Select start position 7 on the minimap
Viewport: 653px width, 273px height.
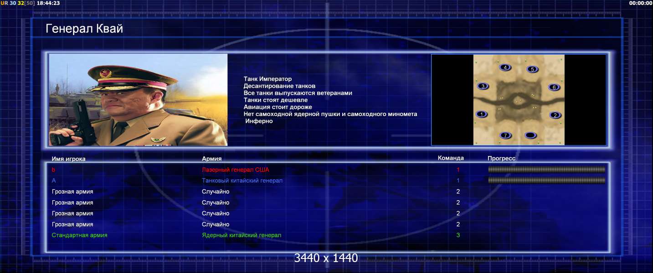click(505, 135)
